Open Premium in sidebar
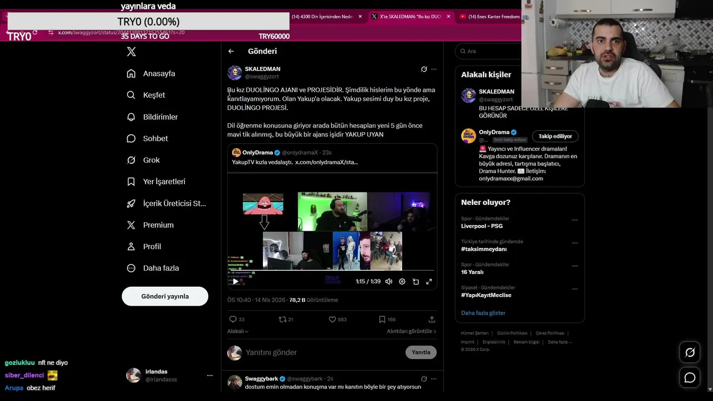The image size is (713, 401). pos(150,225)
